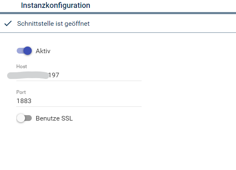Click the gray track of the SSL switch
The width and height of the screenshot is (236, 170).
[x=28, y=118]
